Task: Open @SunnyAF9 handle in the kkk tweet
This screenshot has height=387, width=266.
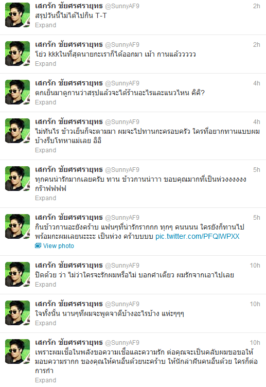Action: click(x=122, y=45)
